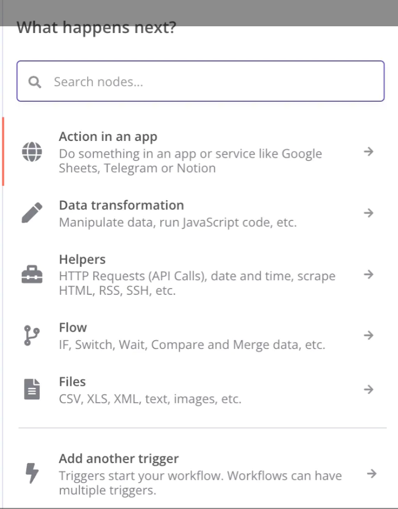Choose Add another trigger option
This screenshot has height=509, width=398.
tap(118, 458)
